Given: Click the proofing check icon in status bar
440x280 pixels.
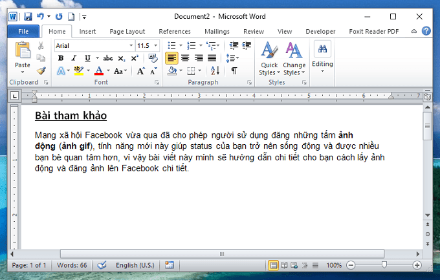Looking at the screenshot, I should point(102,265).
